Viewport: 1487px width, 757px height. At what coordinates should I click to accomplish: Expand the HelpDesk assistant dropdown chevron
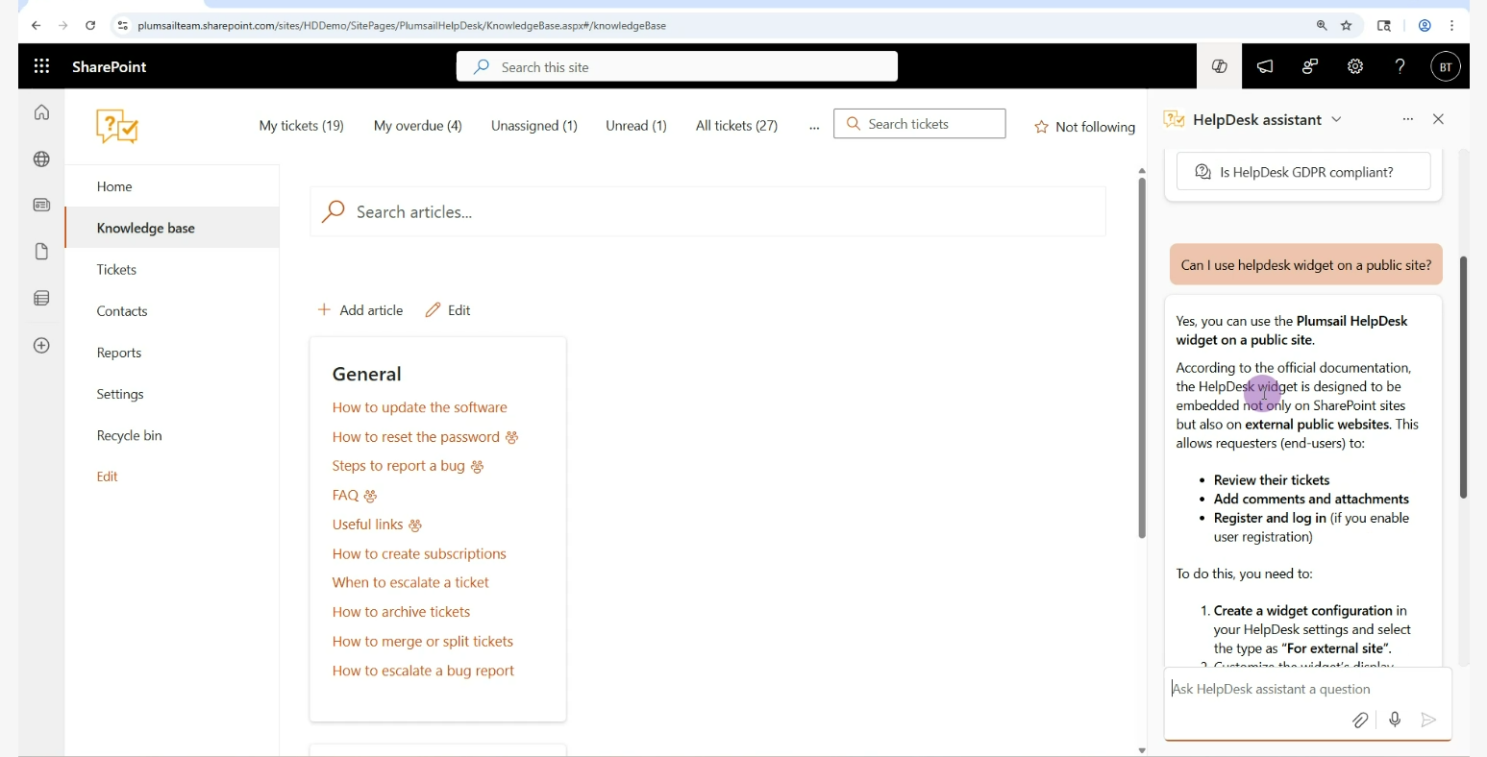coord(1337,119)
